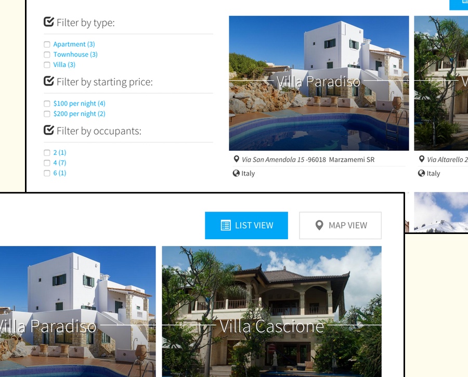Enable the Townhouse (3) filter checkbox
Image resolution: width=468 pixels, height=377 pixels.
click(x=47, y=55)
